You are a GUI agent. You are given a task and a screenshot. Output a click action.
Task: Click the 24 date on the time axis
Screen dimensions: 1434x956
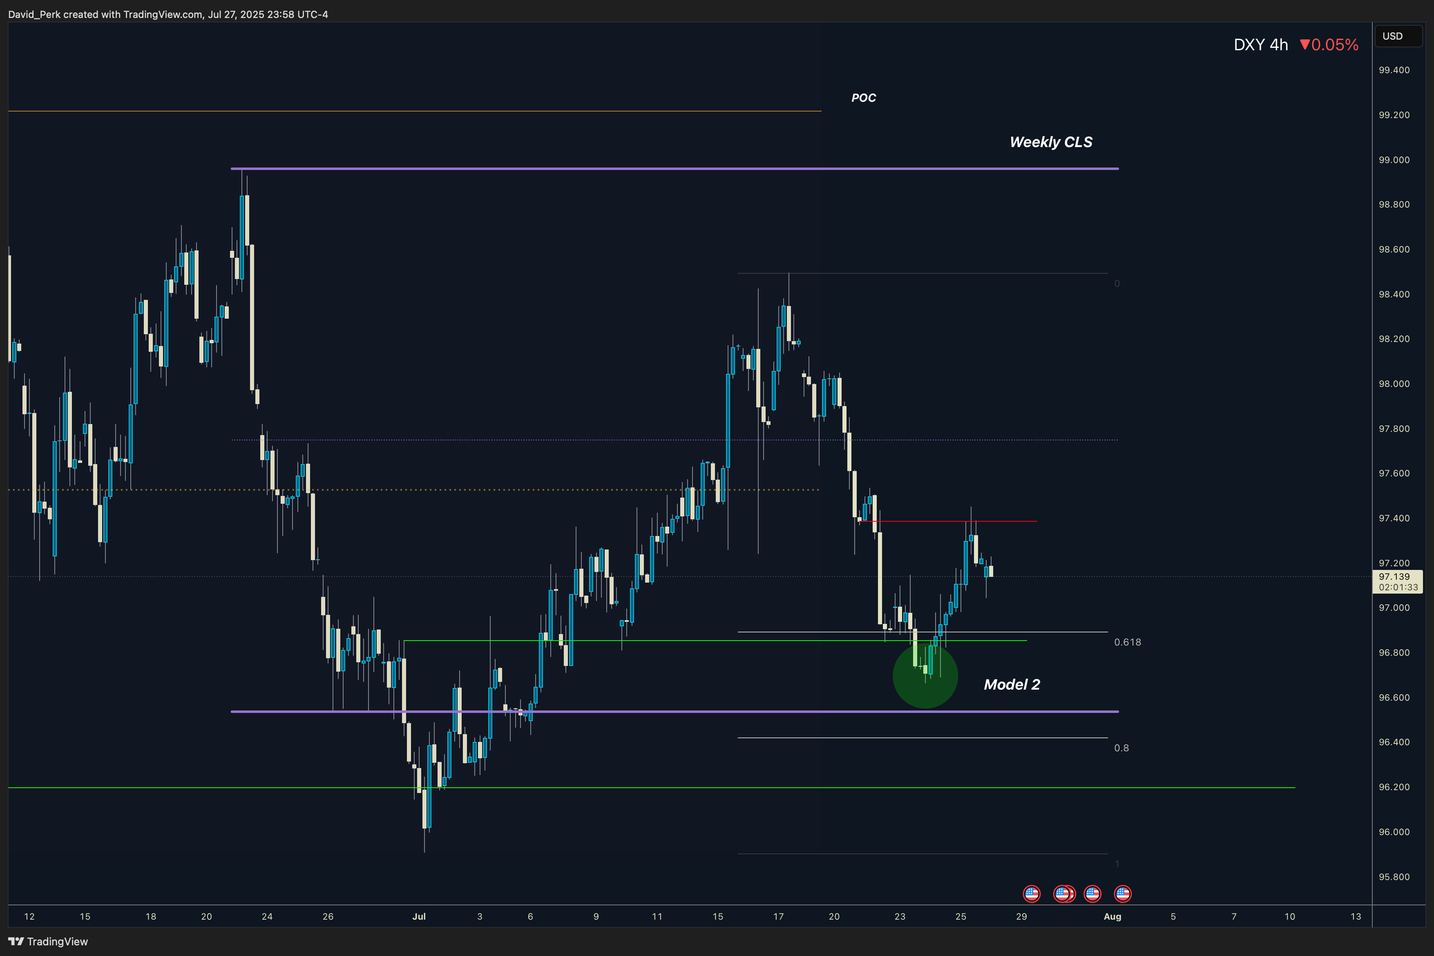click(267, 916)
